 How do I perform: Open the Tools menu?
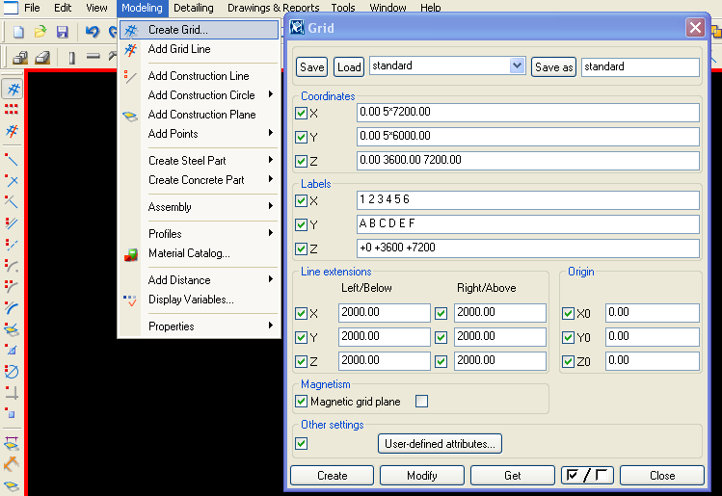point(343,8)
